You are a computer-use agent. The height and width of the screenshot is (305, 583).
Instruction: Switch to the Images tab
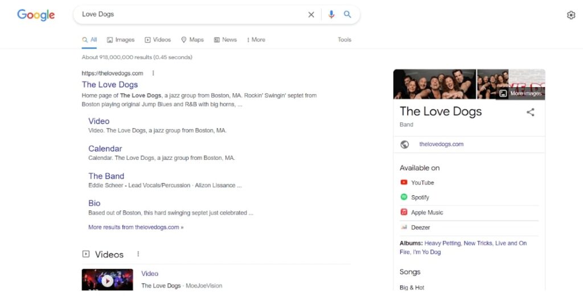(x=121, y=40)
